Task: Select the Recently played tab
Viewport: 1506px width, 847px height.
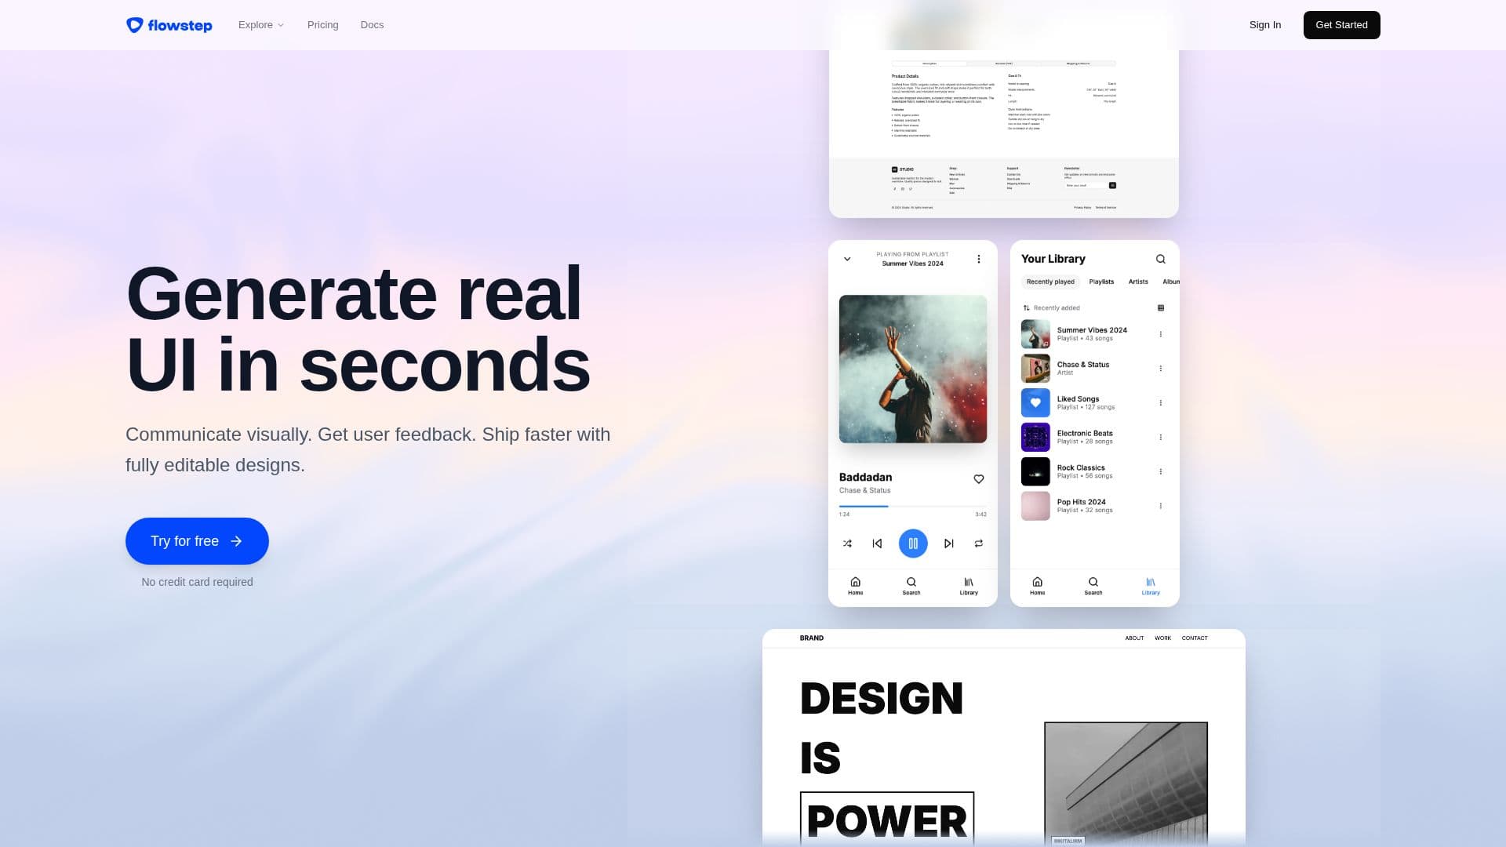Action: pyautogui.click(x=1050, y=282)
